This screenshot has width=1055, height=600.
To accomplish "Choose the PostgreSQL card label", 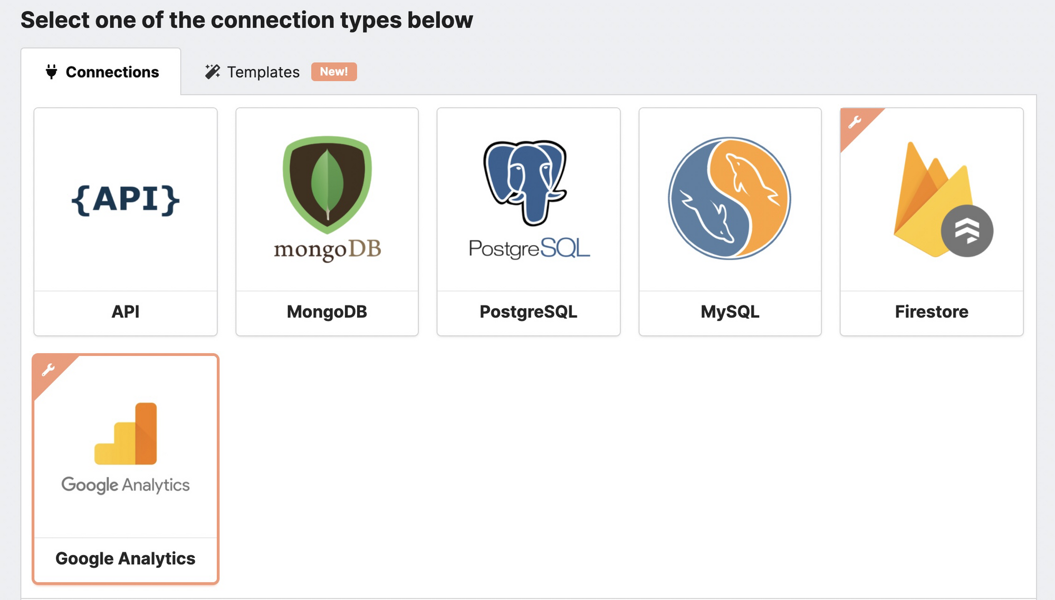I will pyautogui.click(x=529, y=312).
